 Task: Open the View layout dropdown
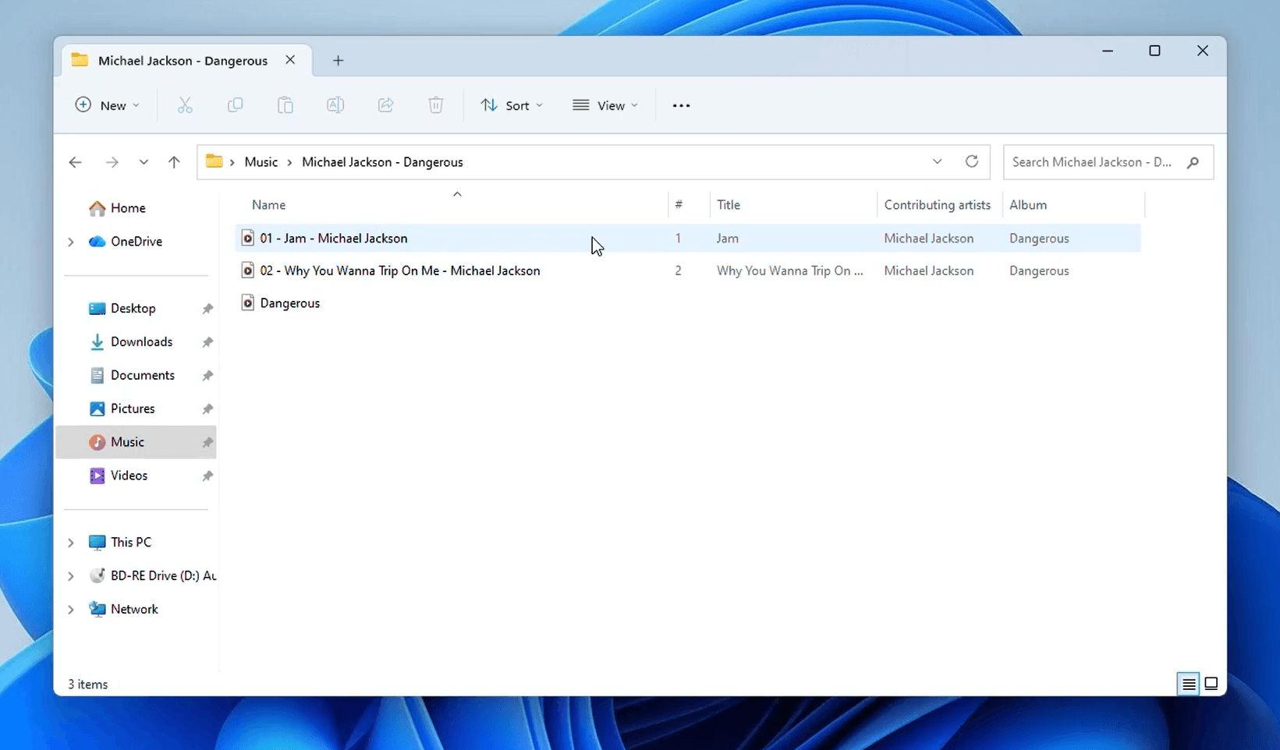pos(605,105)
